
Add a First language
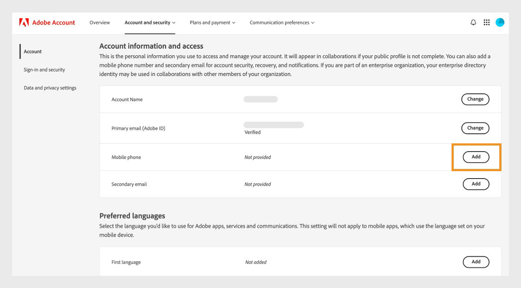(x=476, y=262)
